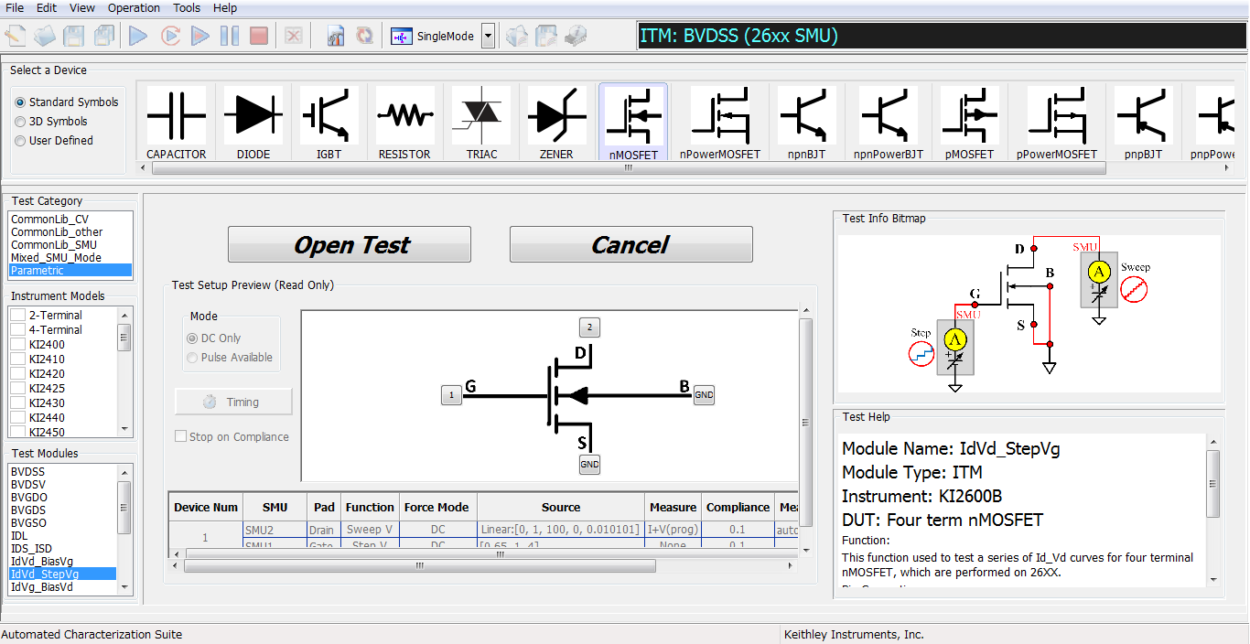
Task: Click the chart analysis toolbar icon
Action: tap(336, 37)
